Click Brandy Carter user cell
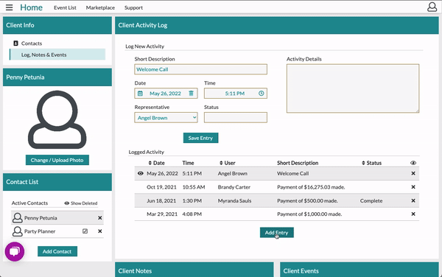This screenshot has height=277, width=442. (234, 187)
